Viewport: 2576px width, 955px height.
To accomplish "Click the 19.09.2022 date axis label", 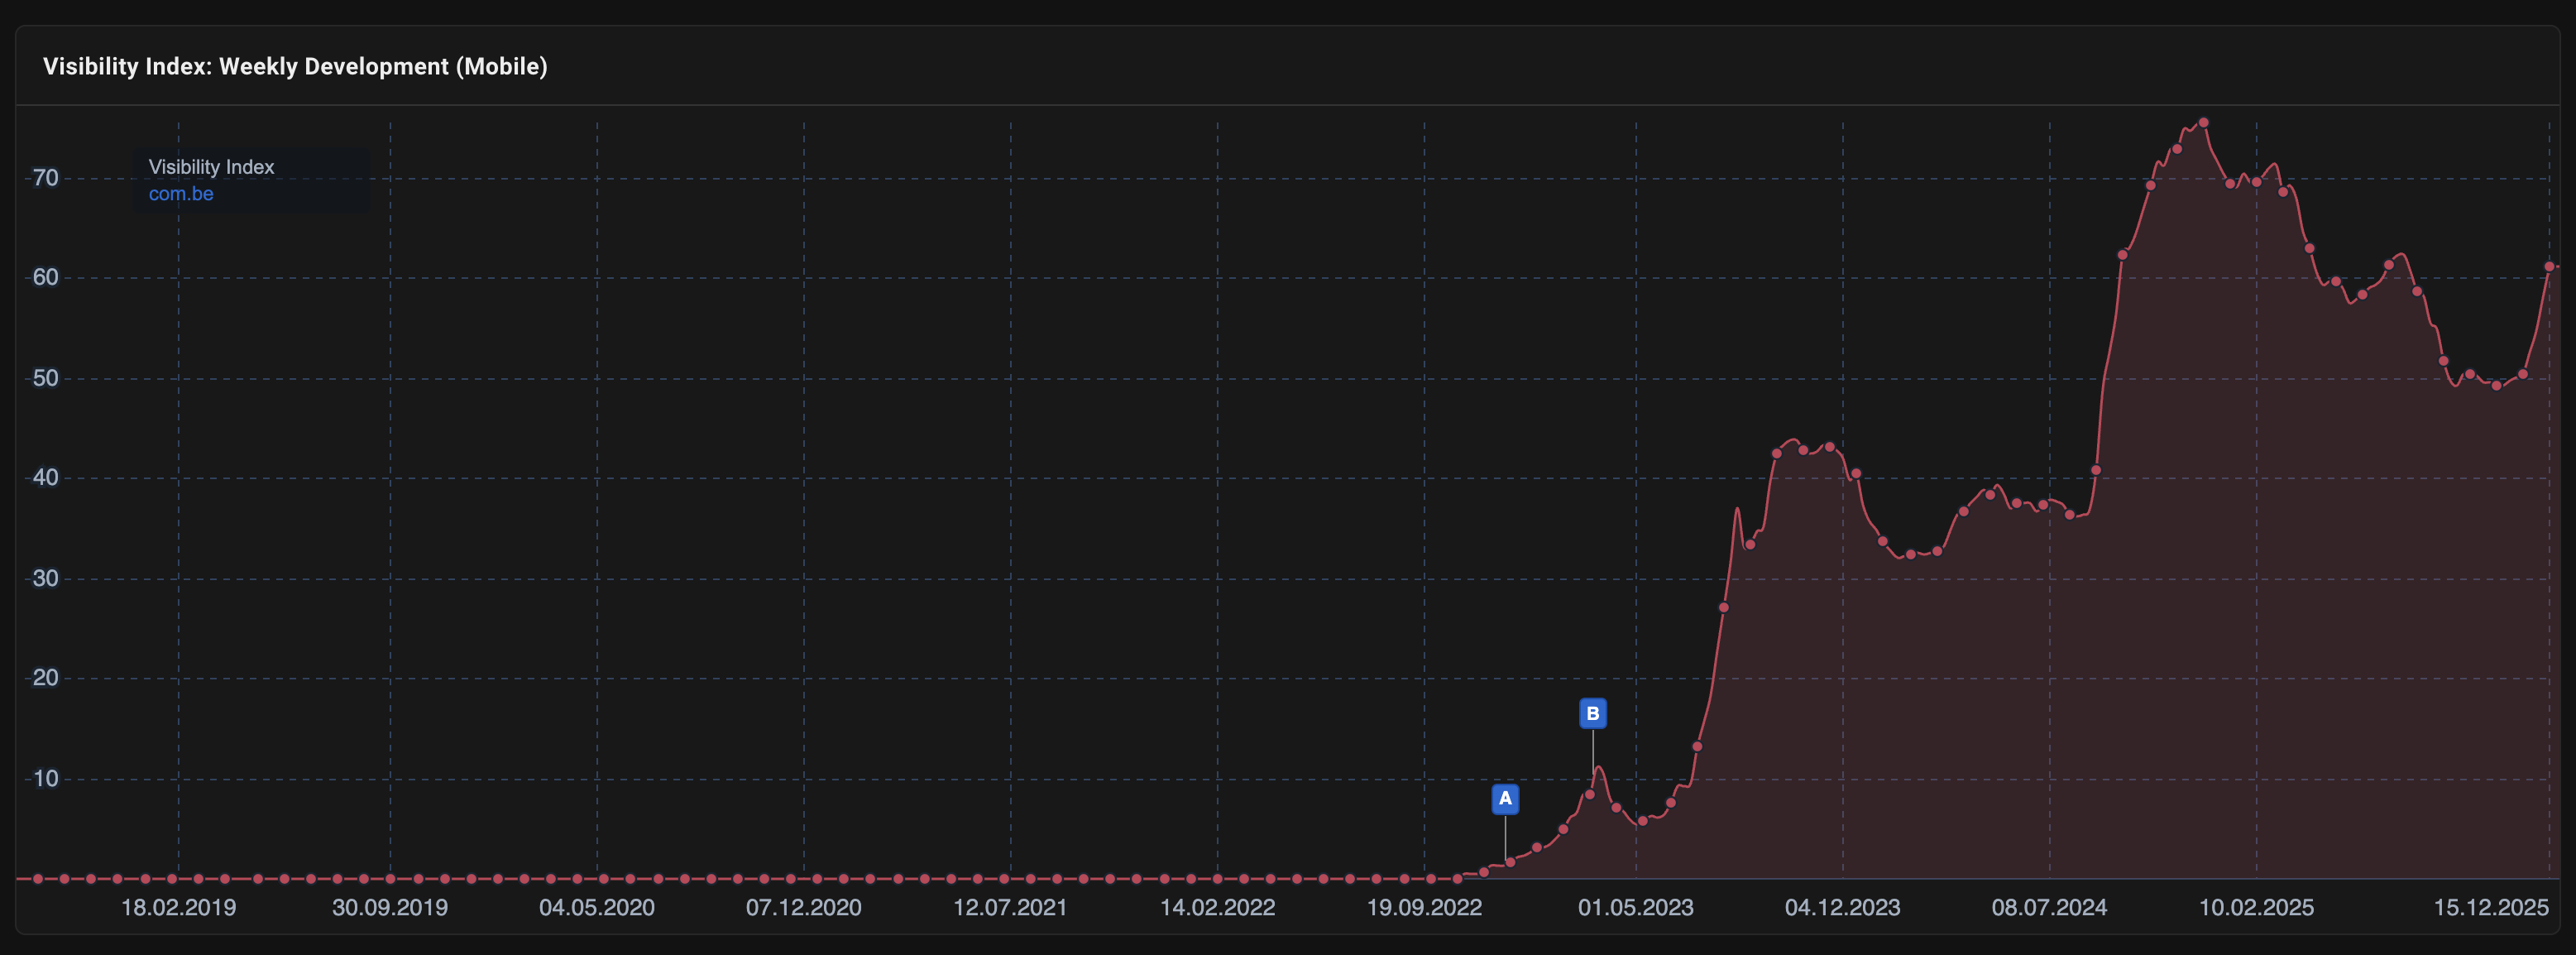I will (1424, 908).
